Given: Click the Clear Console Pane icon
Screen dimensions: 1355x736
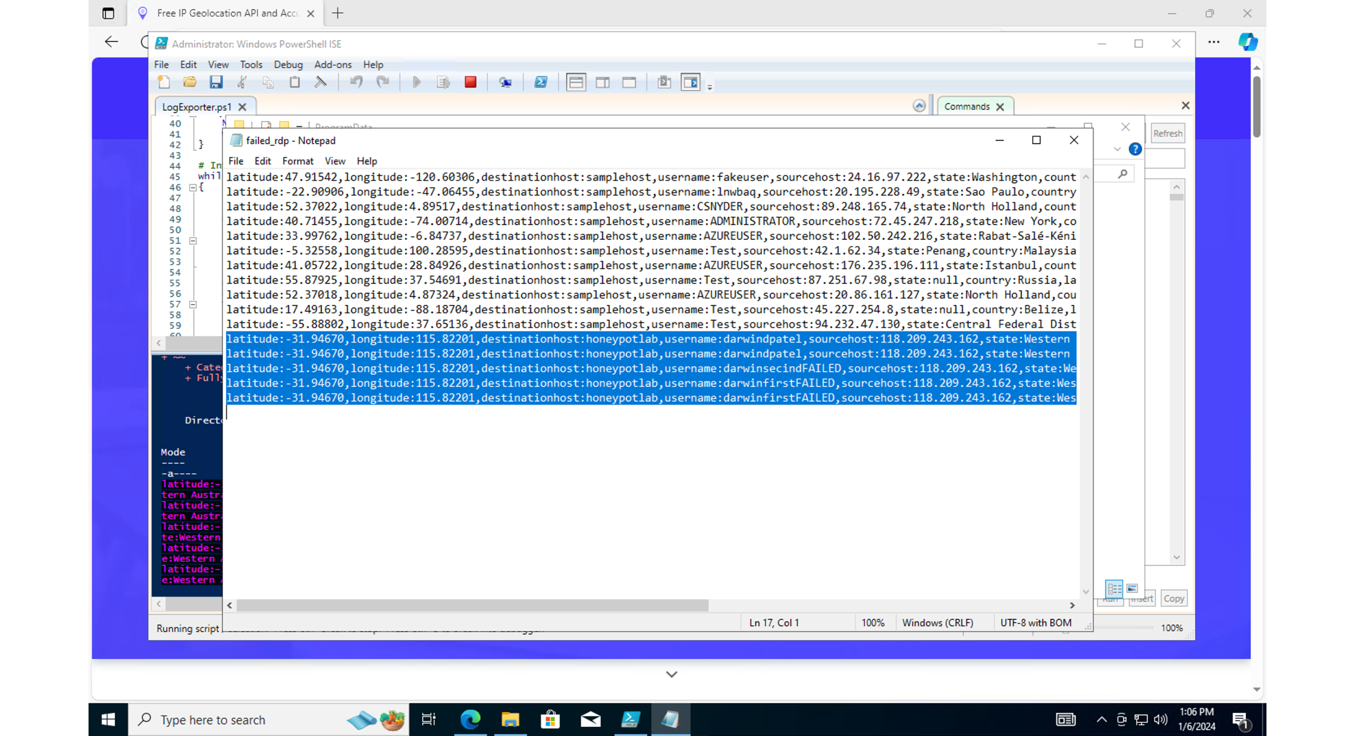Looking at the screenshot, I should coord(320,82).
